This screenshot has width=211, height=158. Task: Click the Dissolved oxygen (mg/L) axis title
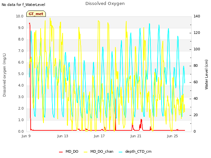pyautogui.click(x=4, y=75)
